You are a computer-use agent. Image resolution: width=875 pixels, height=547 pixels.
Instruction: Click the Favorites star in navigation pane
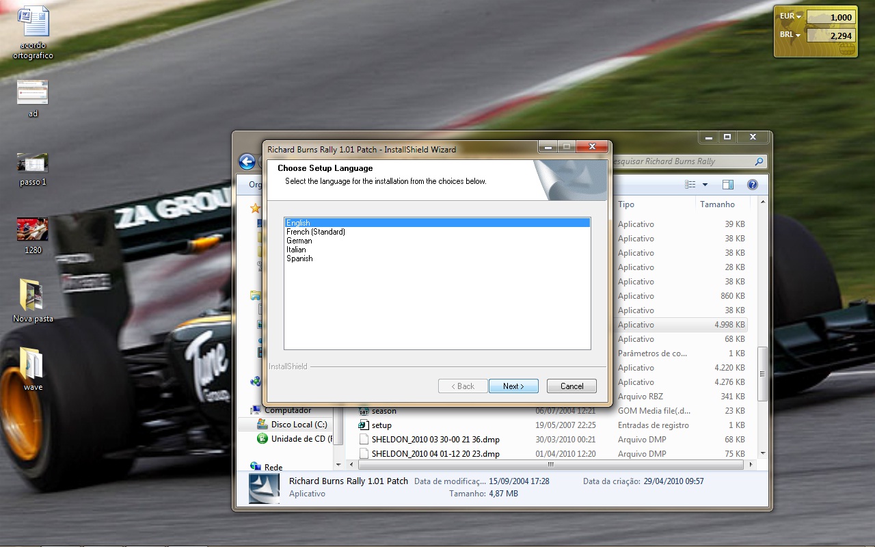coord(255,208)
